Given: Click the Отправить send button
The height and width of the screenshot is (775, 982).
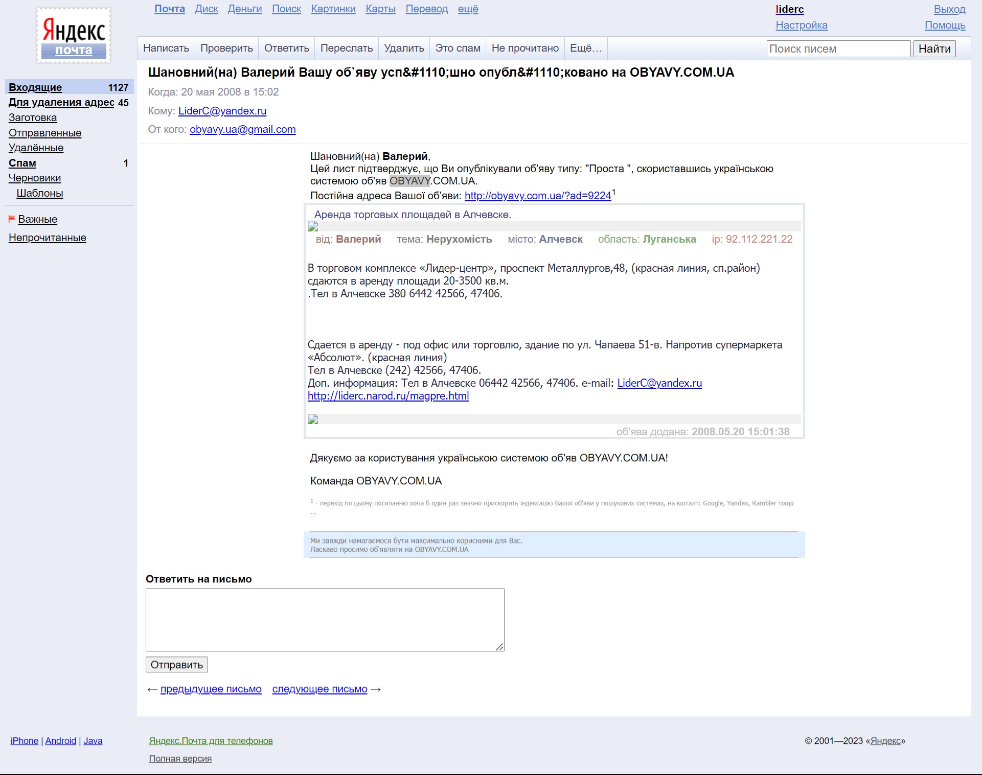Looking at the screenshot, I should (177, 665).
